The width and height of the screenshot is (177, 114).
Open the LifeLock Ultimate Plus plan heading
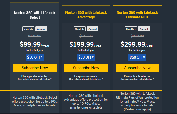(x=137, y=15)
